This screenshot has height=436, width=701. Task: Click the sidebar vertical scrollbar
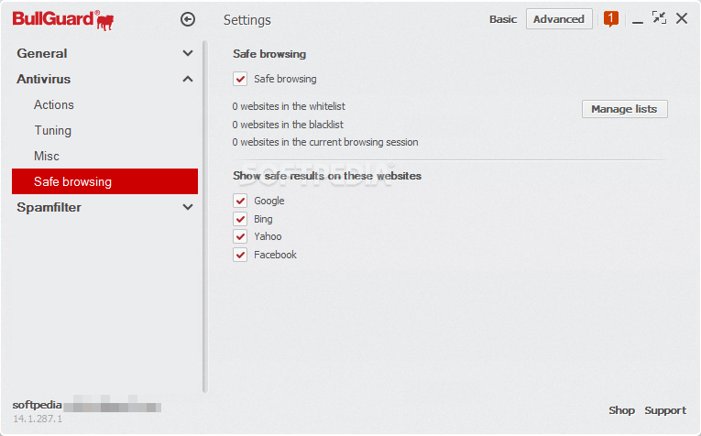(205, 217)
